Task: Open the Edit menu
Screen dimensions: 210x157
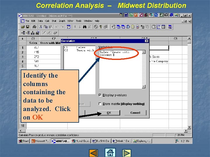Action: pos(33,21)
